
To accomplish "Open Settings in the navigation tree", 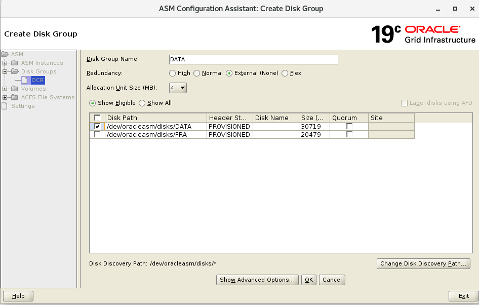I will pyautogui.click(x=23, y=106).
